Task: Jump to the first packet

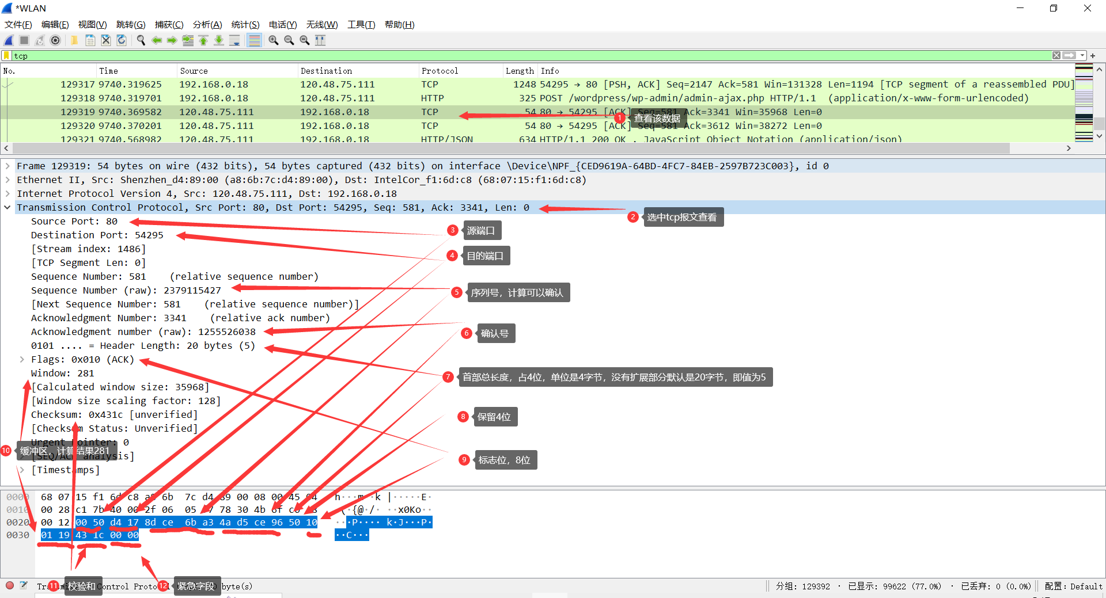Action: coord(203,40)
